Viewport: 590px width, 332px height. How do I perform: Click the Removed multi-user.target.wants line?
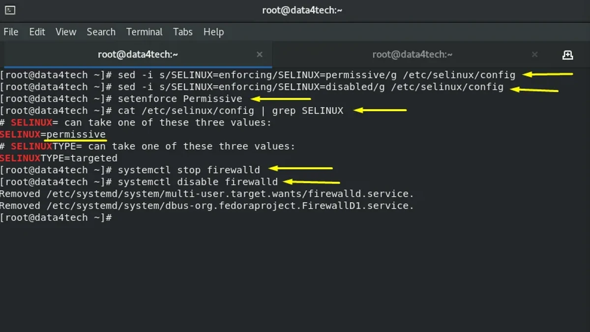207,194
